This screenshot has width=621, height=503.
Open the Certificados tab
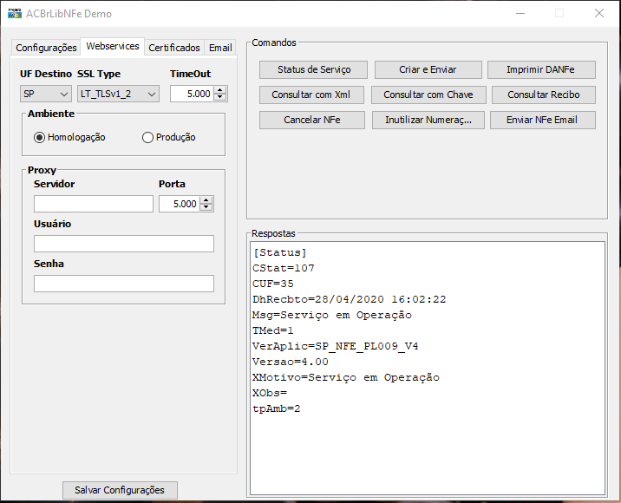click(174, 48)
